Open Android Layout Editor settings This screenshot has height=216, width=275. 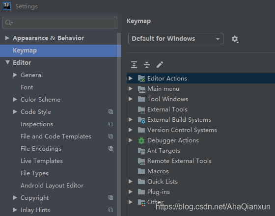pos(52,186)
